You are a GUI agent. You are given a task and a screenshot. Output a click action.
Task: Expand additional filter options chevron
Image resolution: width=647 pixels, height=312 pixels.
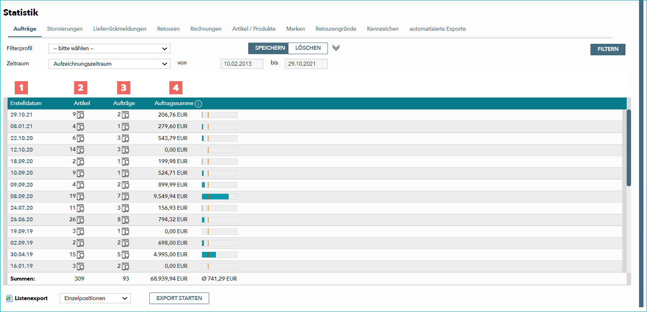[336, 48]
